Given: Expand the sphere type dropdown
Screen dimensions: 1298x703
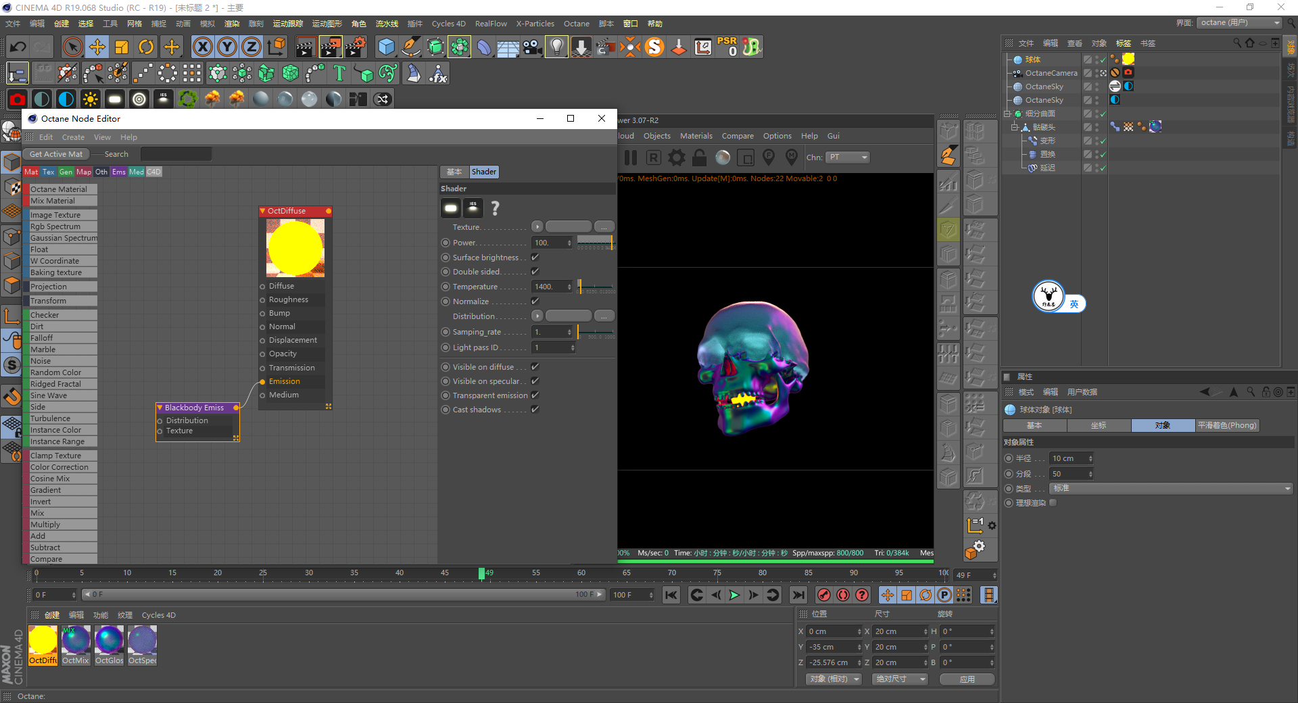Looking at the screenshot, I should point(1171,489).
